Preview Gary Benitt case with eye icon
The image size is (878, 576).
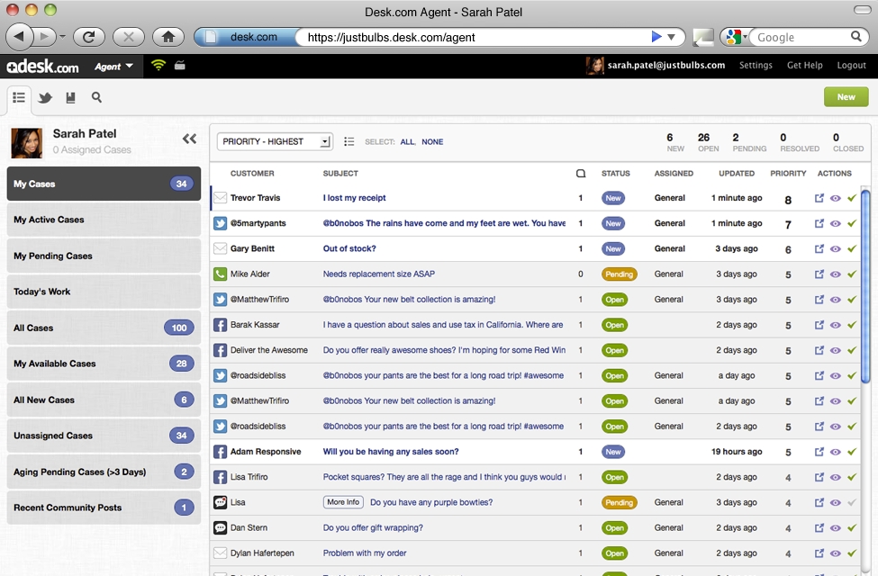click(x=836, y=249)
